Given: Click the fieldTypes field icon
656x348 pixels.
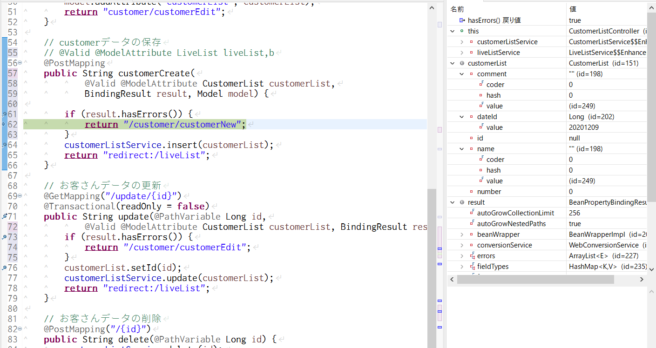Looking at the screenshot, I should click(x=472, y=266).
